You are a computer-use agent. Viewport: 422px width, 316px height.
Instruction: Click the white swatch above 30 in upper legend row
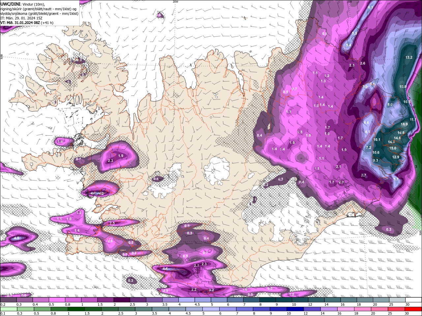pos(413,300)
